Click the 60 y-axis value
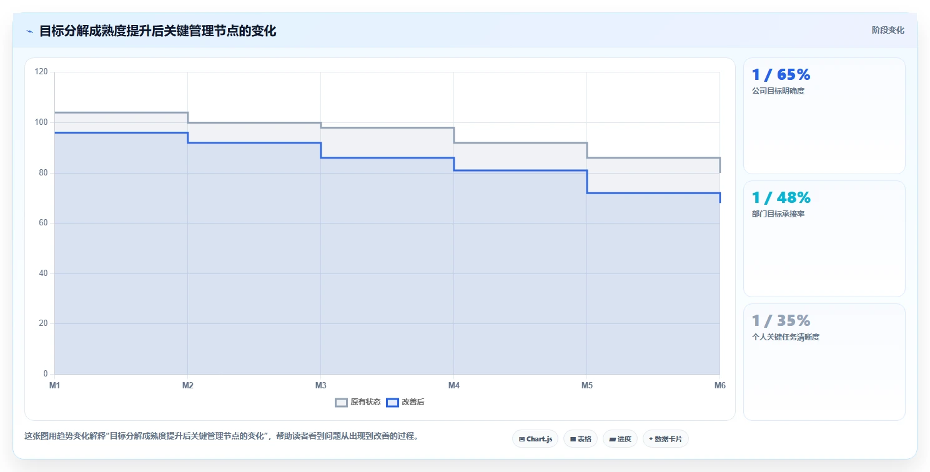Viewport: 930px width, 472px height. pos(43,223)
